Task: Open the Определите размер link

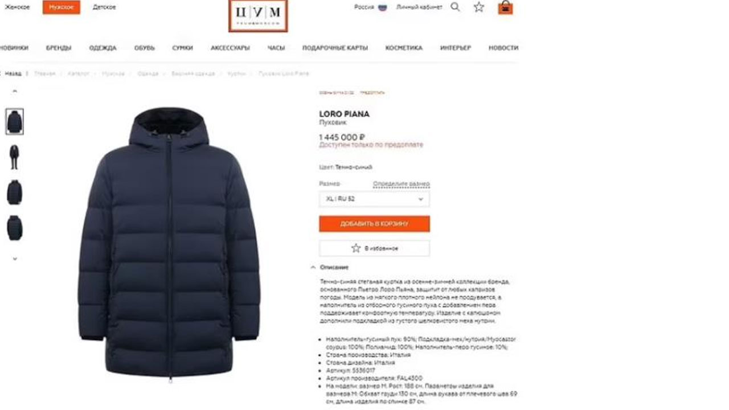Action: coord(402,184)
